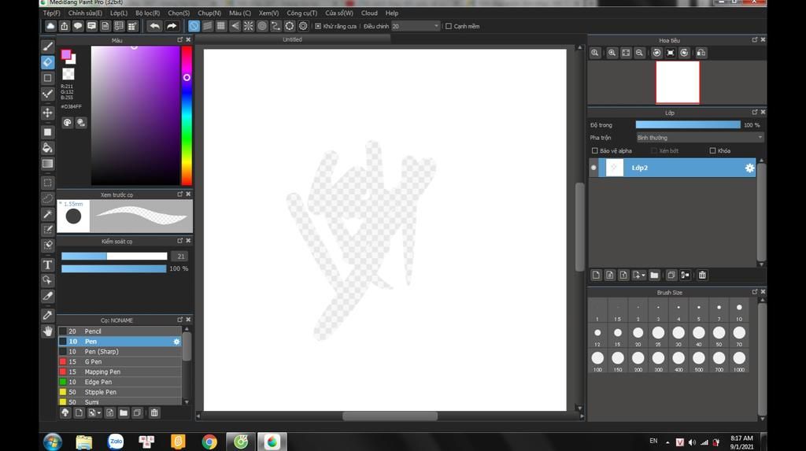Viewport: 806px width, 451px height.
Task: Open cloud save icon in toolbar
Action: (x=50, y=26)
